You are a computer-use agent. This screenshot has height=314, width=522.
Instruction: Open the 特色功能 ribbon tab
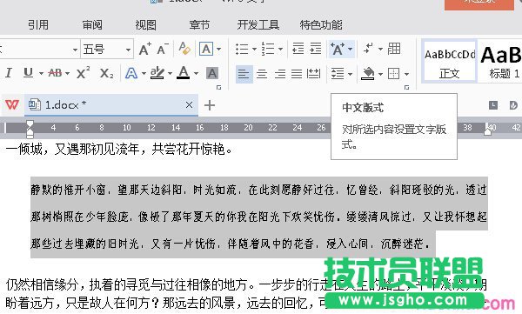pos(321,24)
